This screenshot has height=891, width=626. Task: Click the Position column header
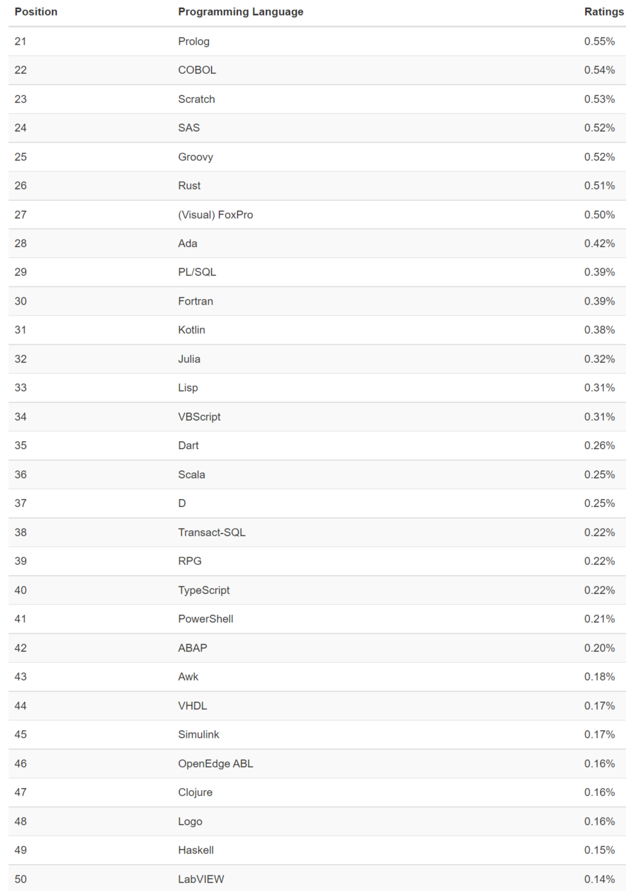coord(36,11)
